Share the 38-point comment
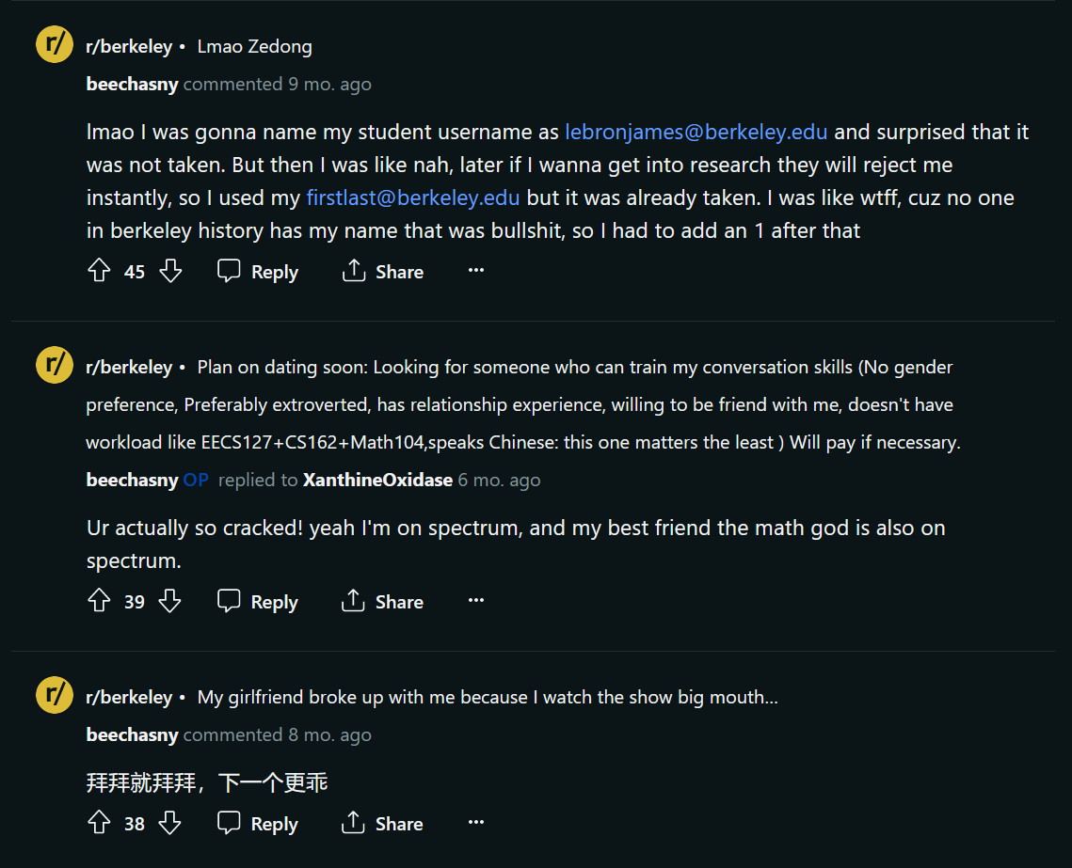 coord(382,823)
